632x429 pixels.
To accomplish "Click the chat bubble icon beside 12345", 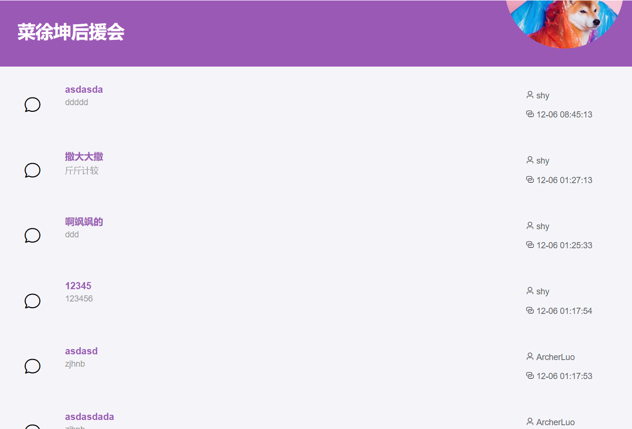I will (32, 301).
